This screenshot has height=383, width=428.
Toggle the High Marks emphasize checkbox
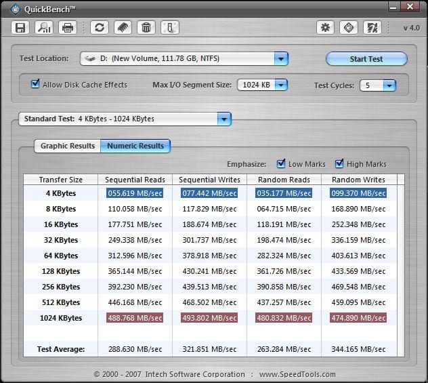coord(339,164)
